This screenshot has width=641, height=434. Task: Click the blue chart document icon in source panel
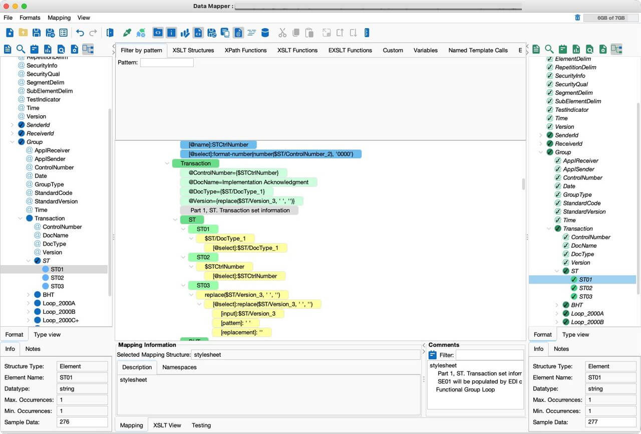click(x=48, y=49)
